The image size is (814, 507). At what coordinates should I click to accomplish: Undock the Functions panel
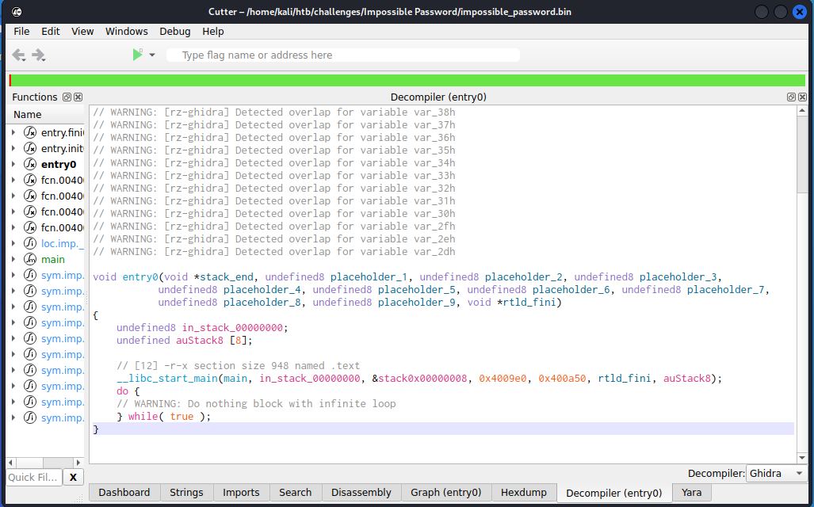[67, 97]
